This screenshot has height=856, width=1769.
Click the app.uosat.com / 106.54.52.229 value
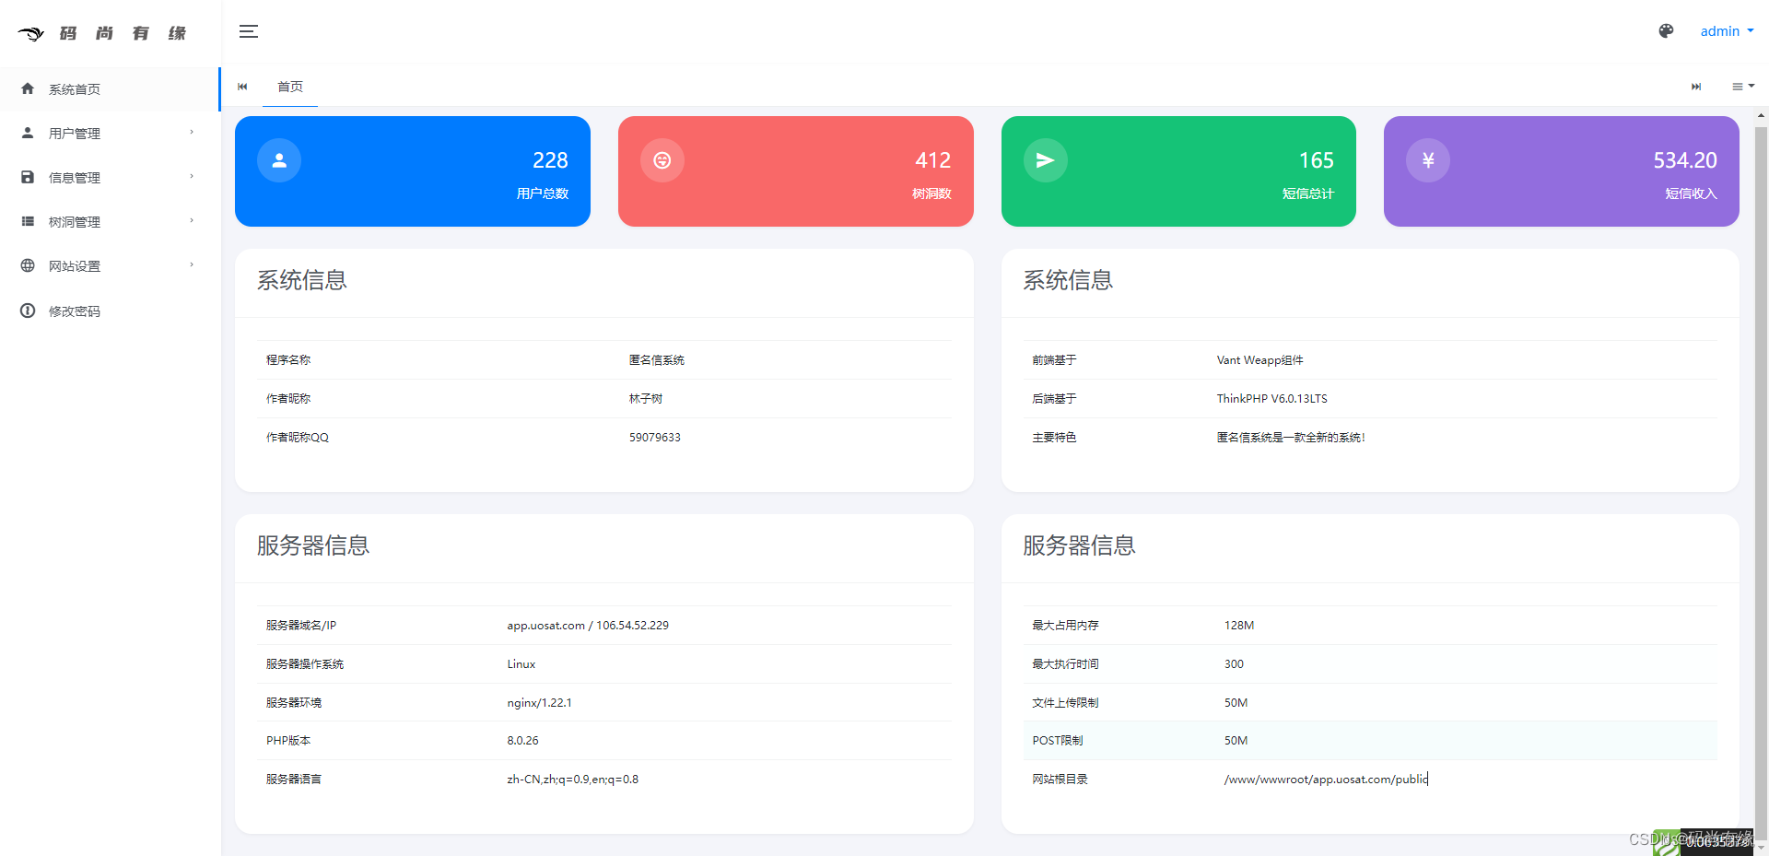tap(588, 626)
